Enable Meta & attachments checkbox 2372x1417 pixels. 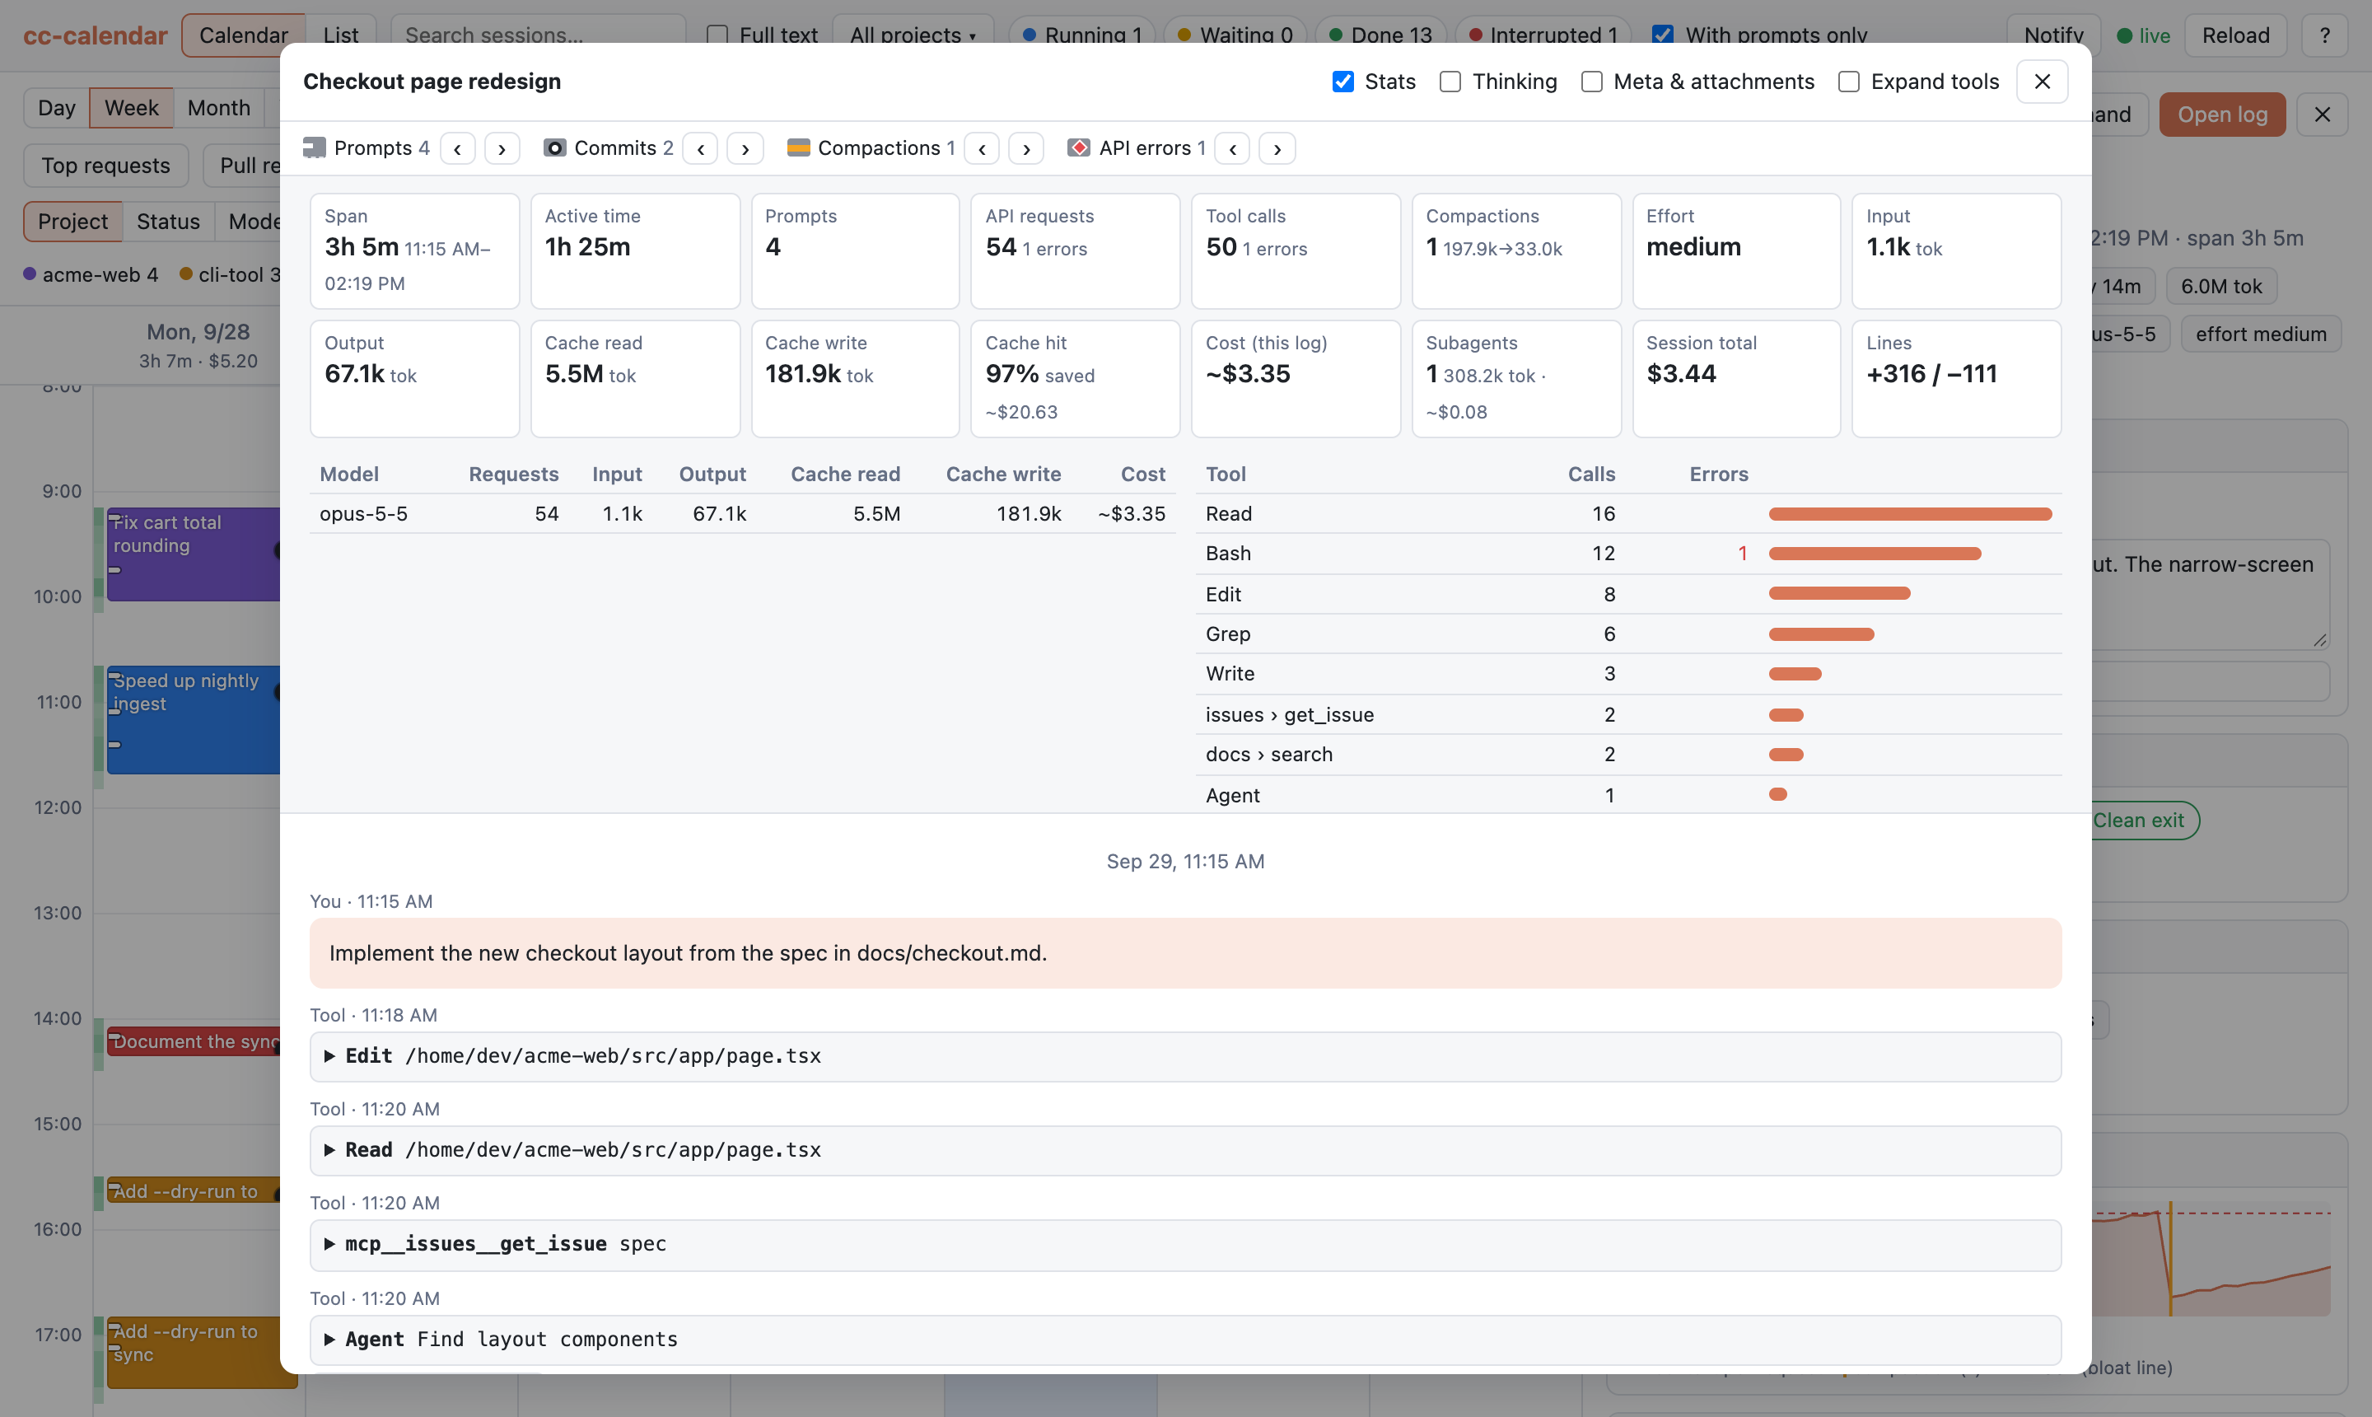1591,82
